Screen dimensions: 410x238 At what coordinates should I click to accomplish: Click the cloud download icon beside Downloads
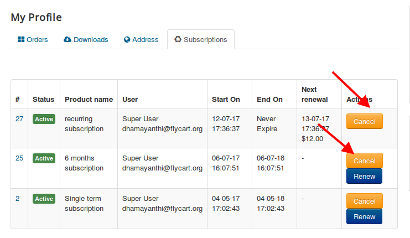(x=68, y=40)
